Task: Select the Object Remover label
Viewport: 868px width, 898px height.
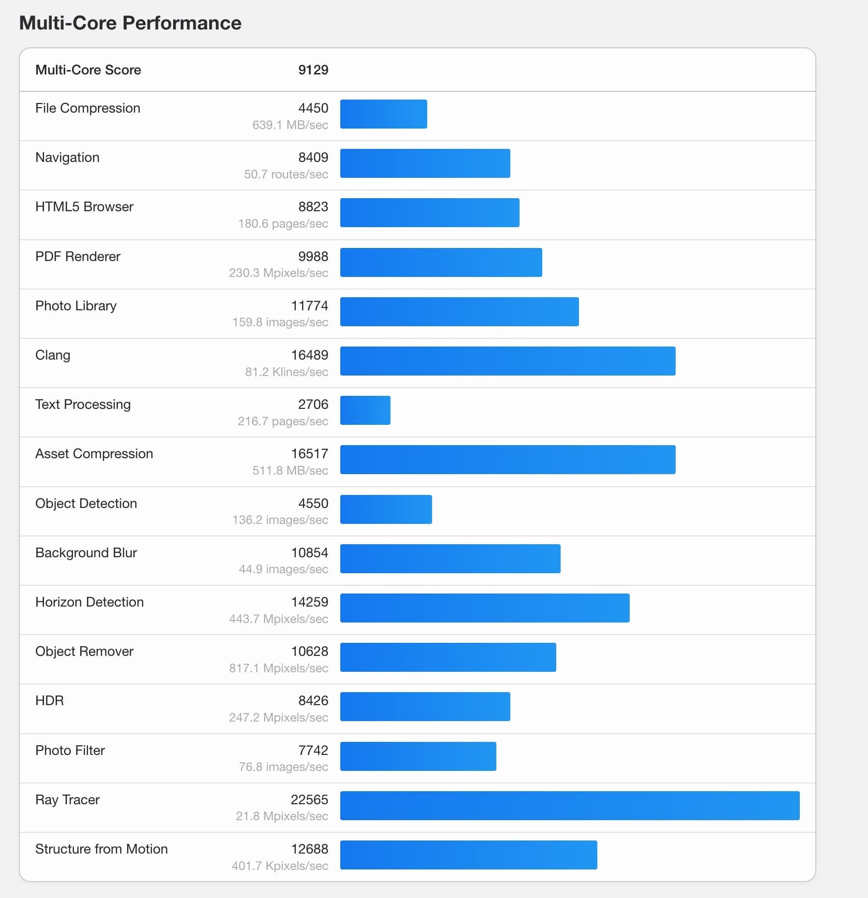Action: pyautogui.click(x=84, y=651)
